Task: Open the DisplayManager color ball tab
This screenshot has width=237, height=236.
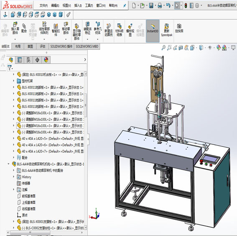Action: (46, 60)
